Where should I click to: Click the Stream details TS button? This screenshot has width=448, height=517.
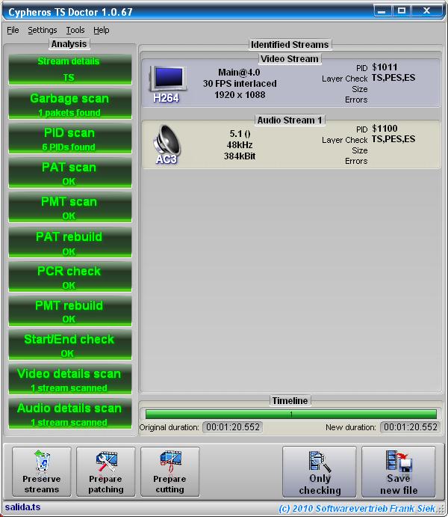point(69,70)
